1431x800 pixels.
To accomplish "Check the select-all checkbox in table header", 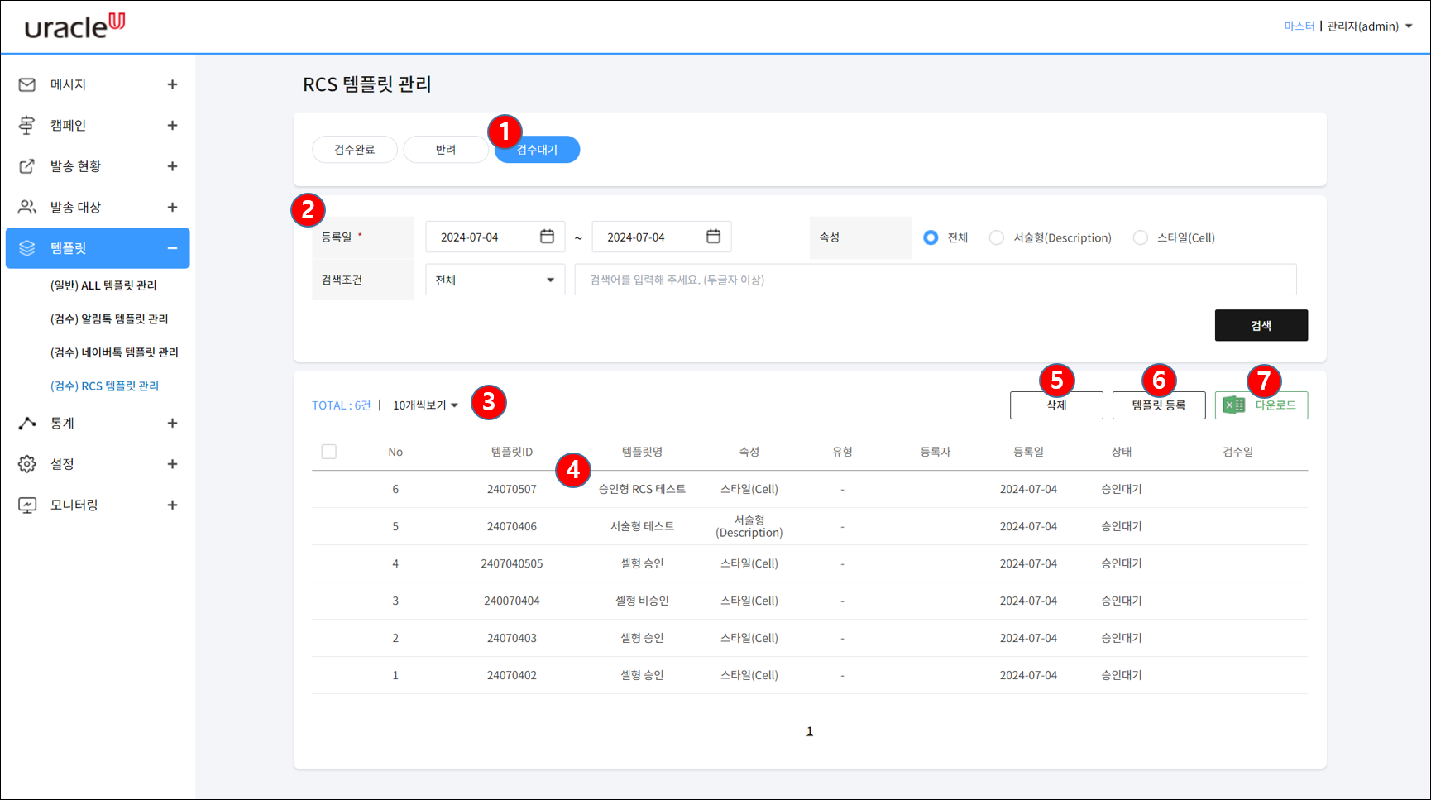I will (x=329, y=452).
